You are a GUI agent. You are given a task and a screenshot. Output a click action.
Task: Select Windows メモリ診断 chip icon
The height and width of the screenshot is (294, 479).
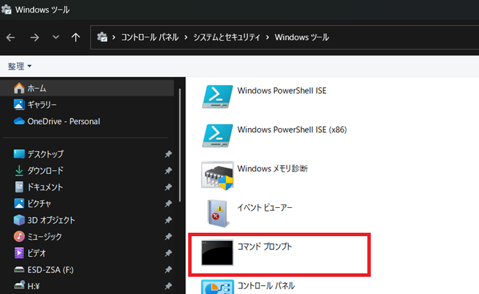217,176
